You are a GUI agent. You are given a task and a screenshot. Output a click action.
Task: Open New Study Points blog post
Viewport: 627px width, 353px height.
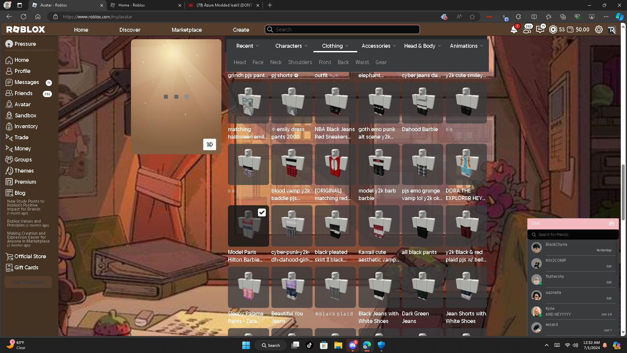tap(25, 207)
